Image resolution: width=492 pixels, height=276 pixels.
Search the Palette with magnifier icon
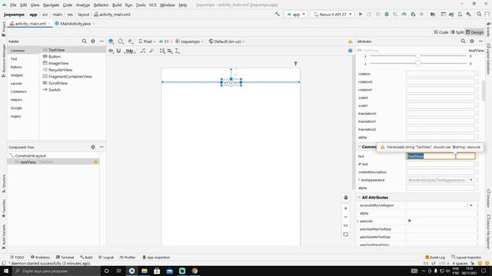(84, 41)
